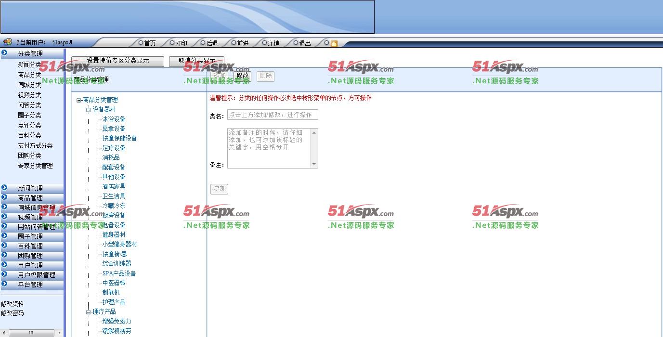Open 同城分类 in sidebar
Image resolution: width=663 pixels, height=337 pixels.
coord(29,85)
